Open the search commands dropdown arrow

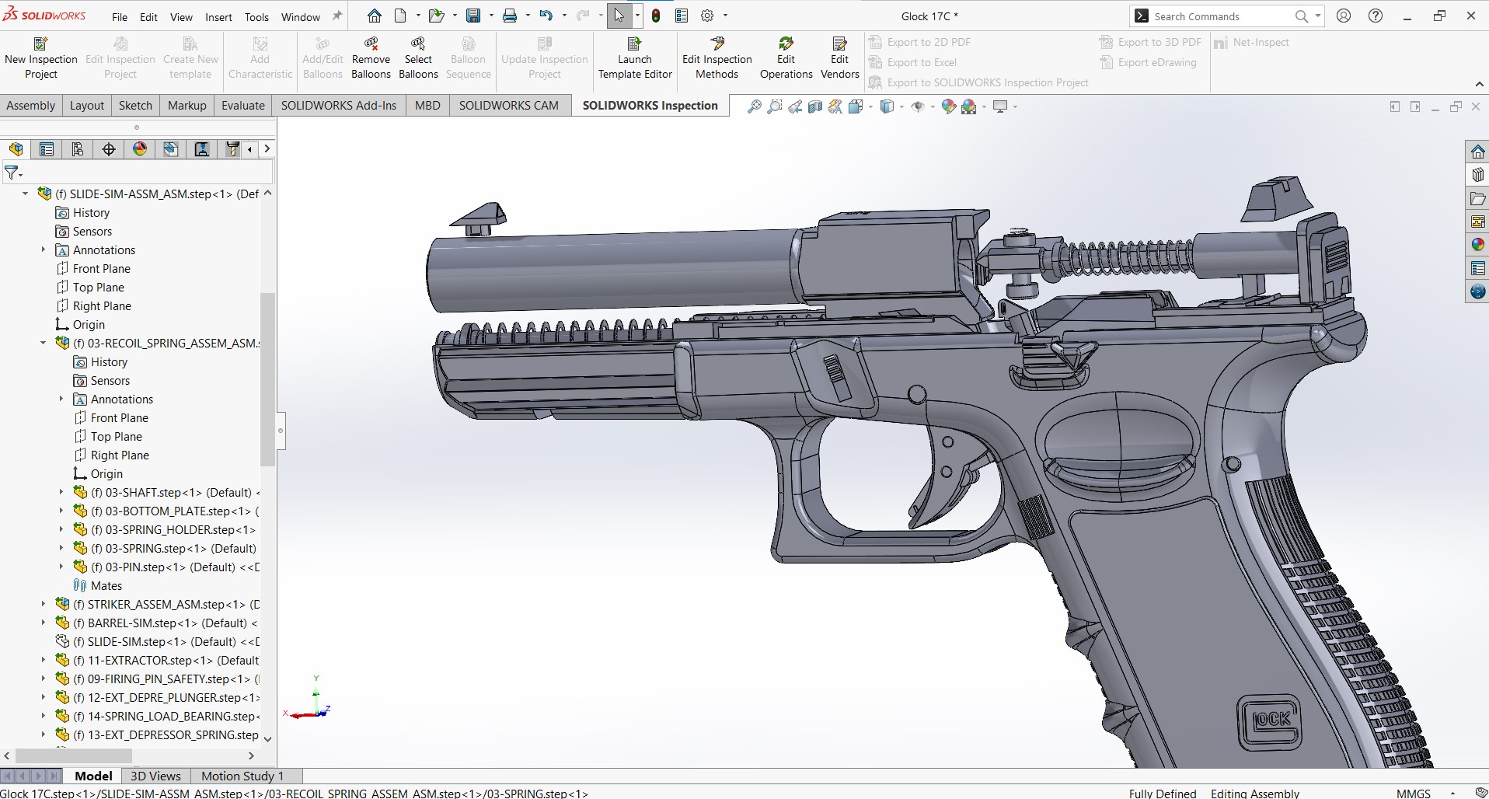[1318, 16]
